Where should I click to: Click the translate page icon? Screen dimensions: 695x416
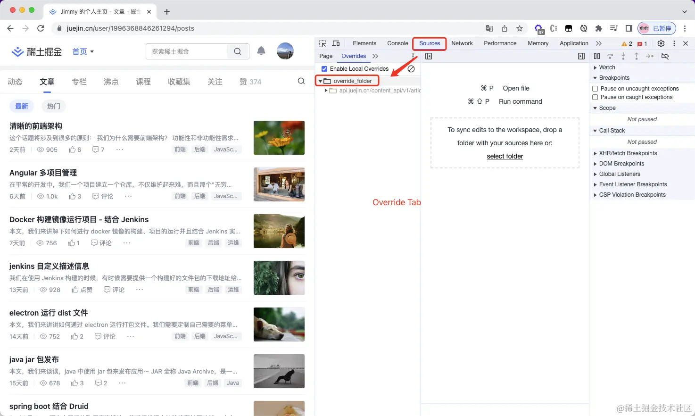[x=489, y=28]
